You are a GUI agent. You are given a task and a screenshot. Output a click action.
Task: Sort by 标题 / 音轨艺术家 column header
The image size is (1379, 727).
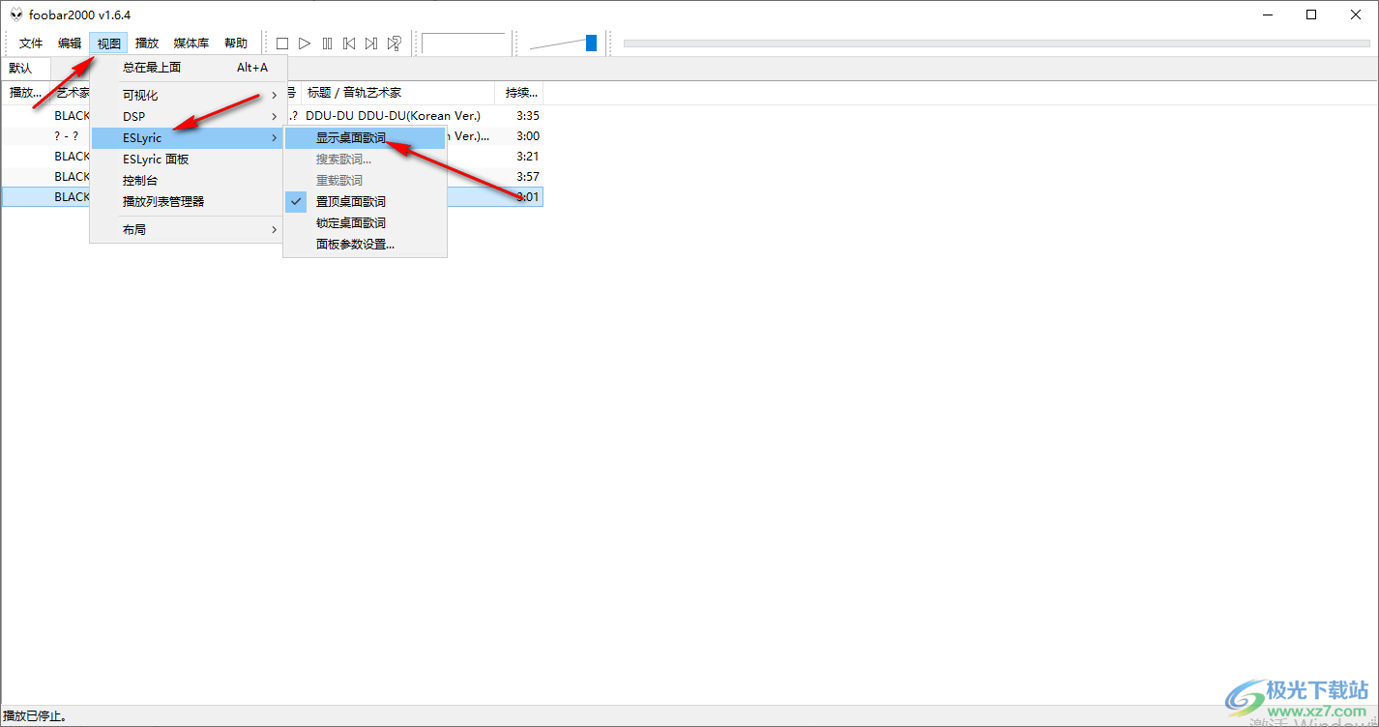[x=398, y=93]
